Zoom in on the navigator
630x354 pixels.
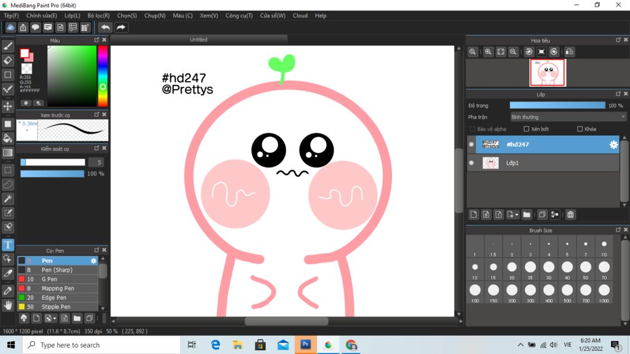(488, 52)
